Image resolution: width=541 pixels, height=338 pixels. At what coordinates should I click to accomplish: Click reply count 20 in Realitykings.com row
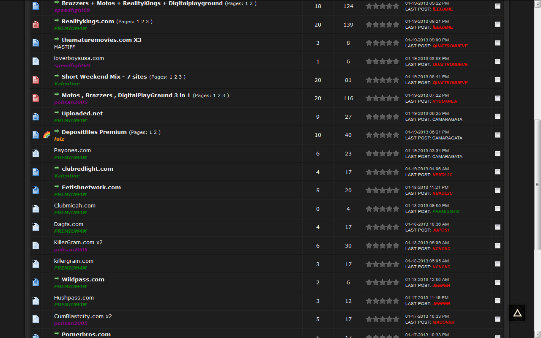pos(318,25)
